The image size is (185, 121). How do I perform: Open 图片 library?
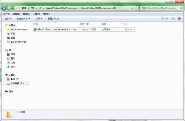(13, 58)
